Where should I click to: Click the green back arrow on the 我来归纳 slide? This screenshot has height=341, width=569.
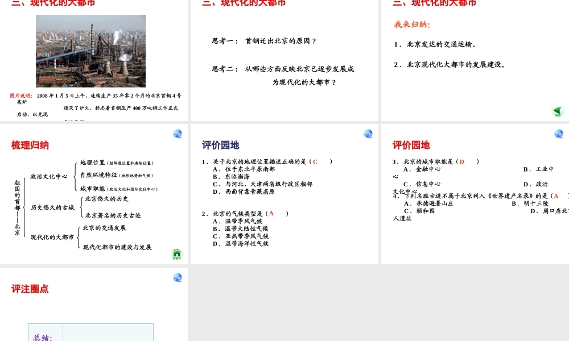(558, 111)
